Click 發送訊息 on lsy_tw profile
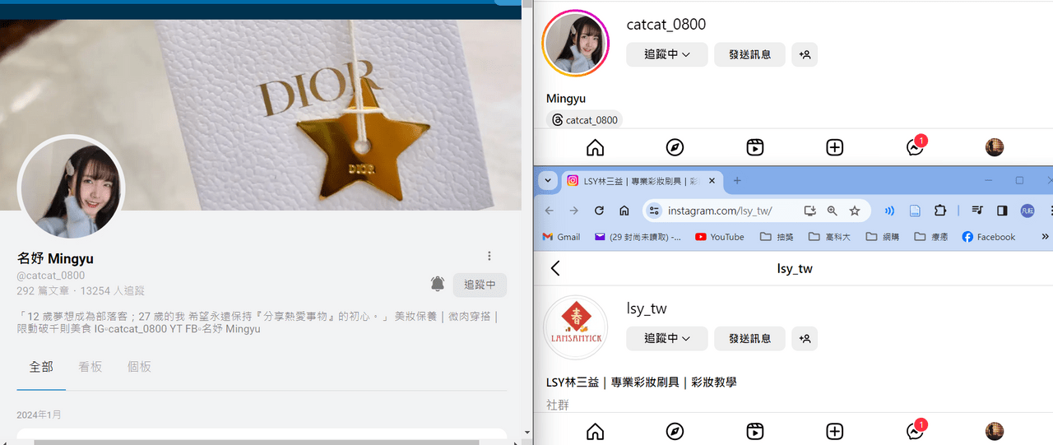The image size is (1053, 445). (x=749, y=338)
